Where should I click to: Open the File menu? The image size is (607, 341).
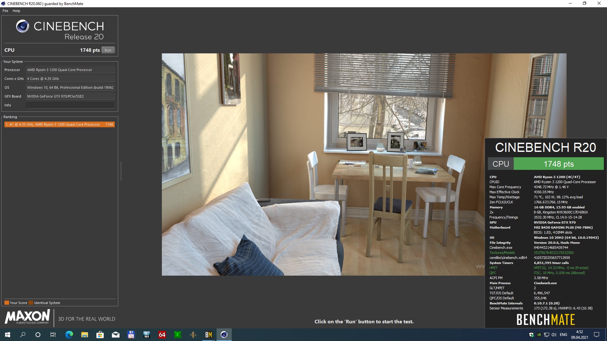(x=5, y=11)
